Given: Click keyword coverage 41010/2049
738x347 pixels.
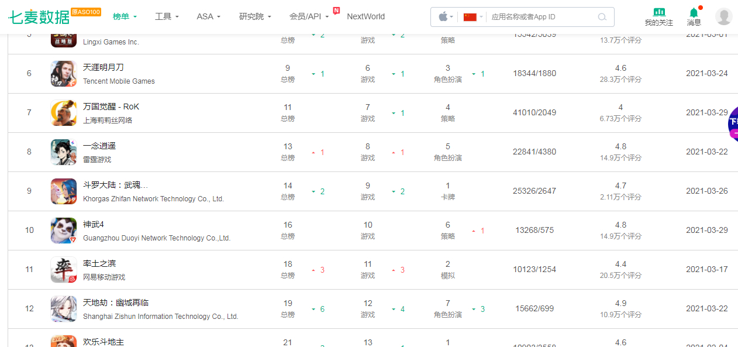Looking at the screenshot, I should 534,112.
